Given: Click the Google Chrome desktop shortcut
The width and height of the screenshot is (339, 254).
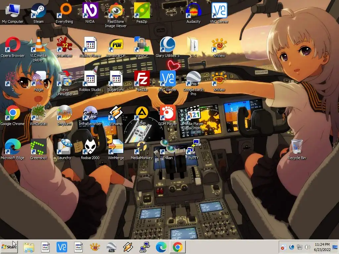Looking at the screenshot, I should pyautogui.click(x=13, y=115).
